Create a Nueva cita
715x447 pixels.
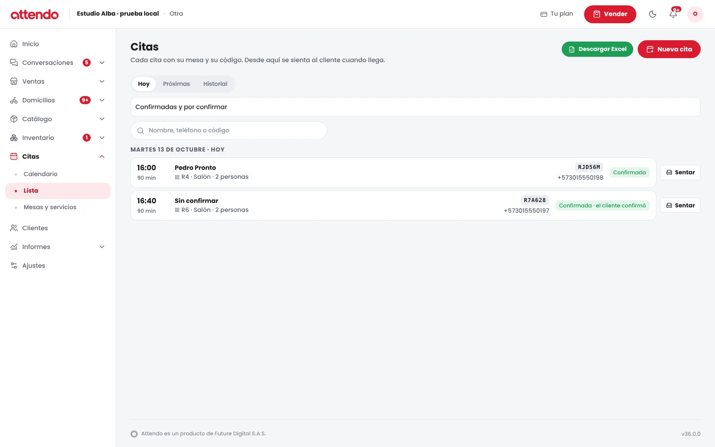[669, 49]
